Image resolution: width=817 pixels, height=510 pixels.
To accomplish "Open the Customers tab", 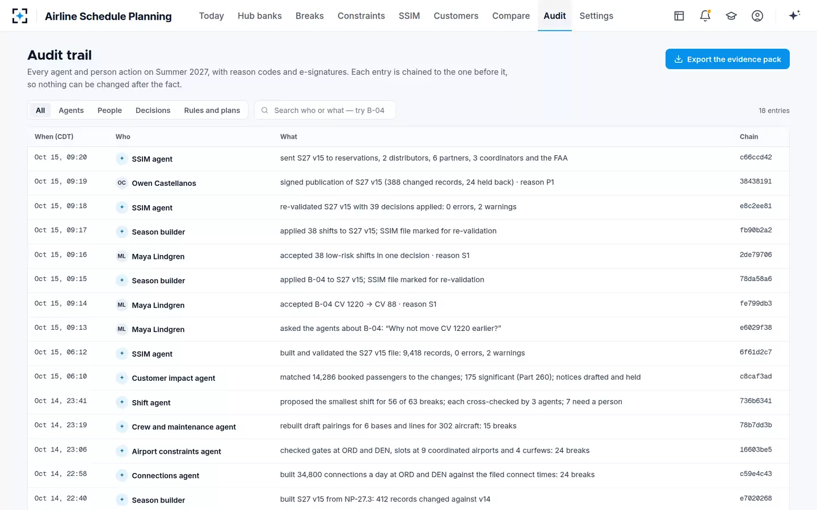I will click(x=456, y=16).
